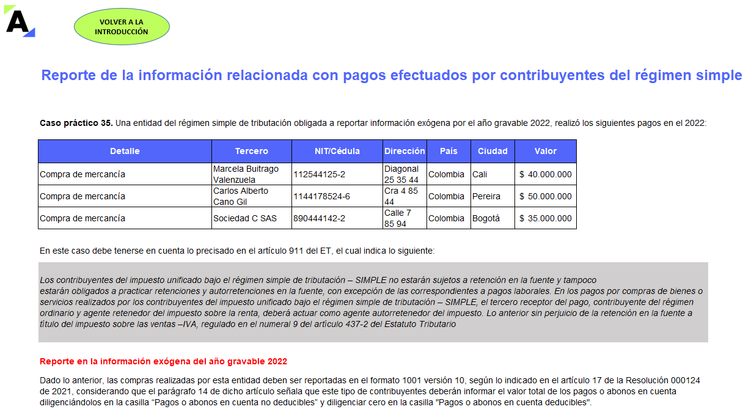The image size is (743, 412).
Task: Select Compra de mercancía in Sociedad C row
Action: coord(125,218)
